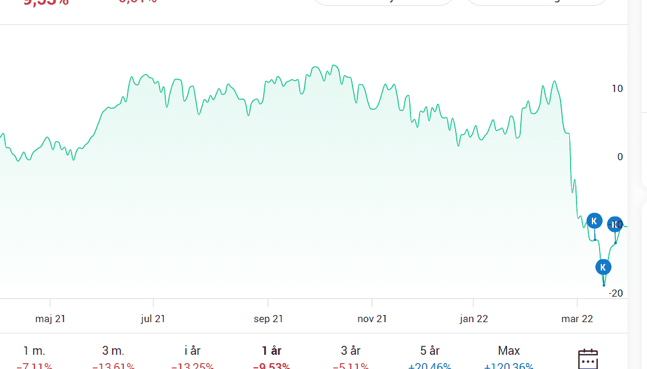Click the left rounded button above the chart
Viewport: 647px width, 369px height.
383,2
